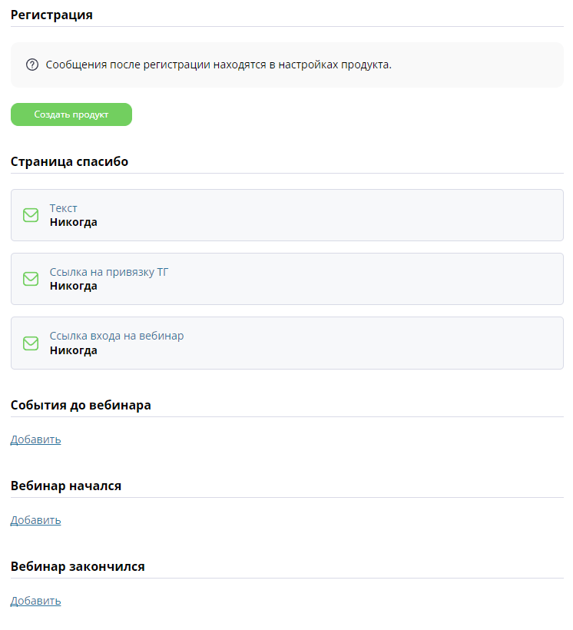Open the Ссылка входа на вебинар title
Image resolution: width=573 pixels, height=630 pixels.
click(x=117, y=336)
